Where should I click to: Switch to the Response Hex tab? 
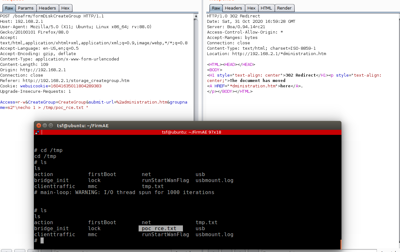point(252,8)
